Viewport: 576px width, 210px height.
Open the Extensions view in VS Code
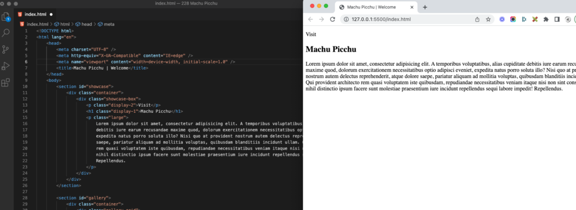[6, 83]
